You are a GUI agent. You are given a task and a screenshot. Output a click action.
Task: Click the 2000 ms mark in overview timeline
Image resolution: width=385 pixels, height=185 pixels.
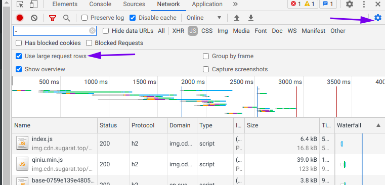pos(193,82)
